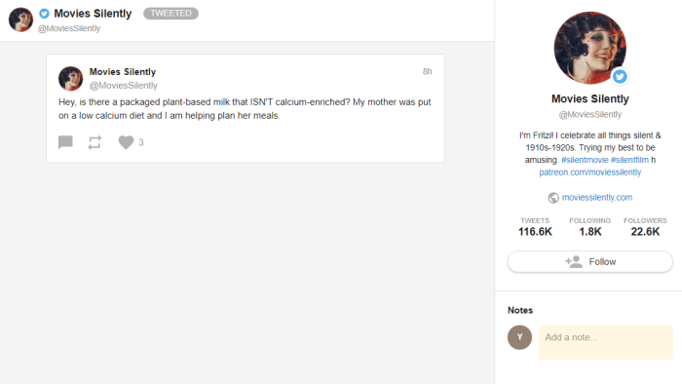
Task: Follow Movies Silently
Action: click(x=589, y=261)
